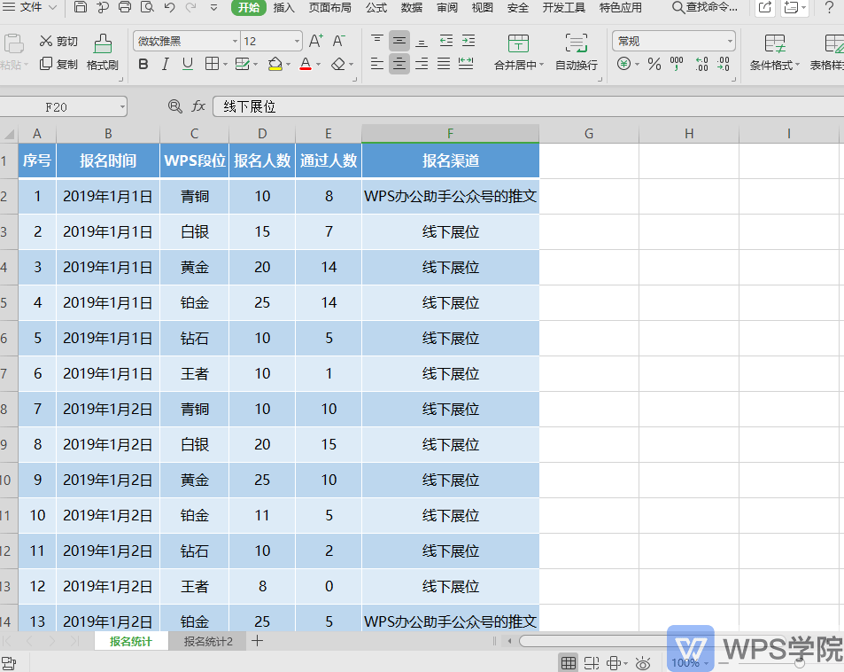Click the eraser clear-format icon
Screen dimensions: 844x672
(x=338, y=64)
